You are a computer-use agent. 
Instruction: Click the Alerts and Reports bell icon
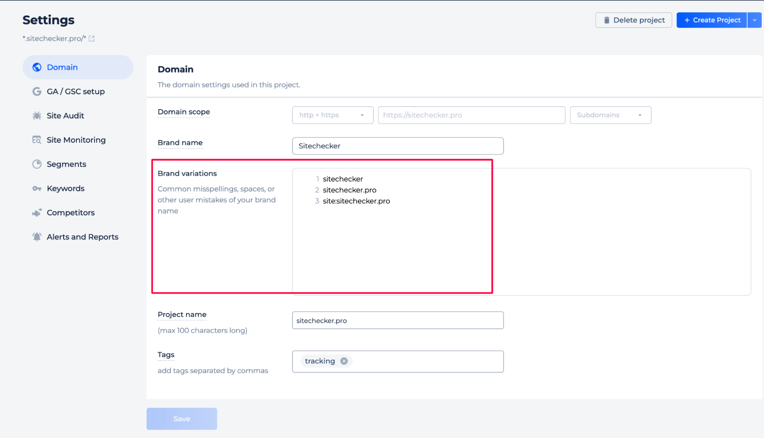pyautogui.click(x=37, y=237)
